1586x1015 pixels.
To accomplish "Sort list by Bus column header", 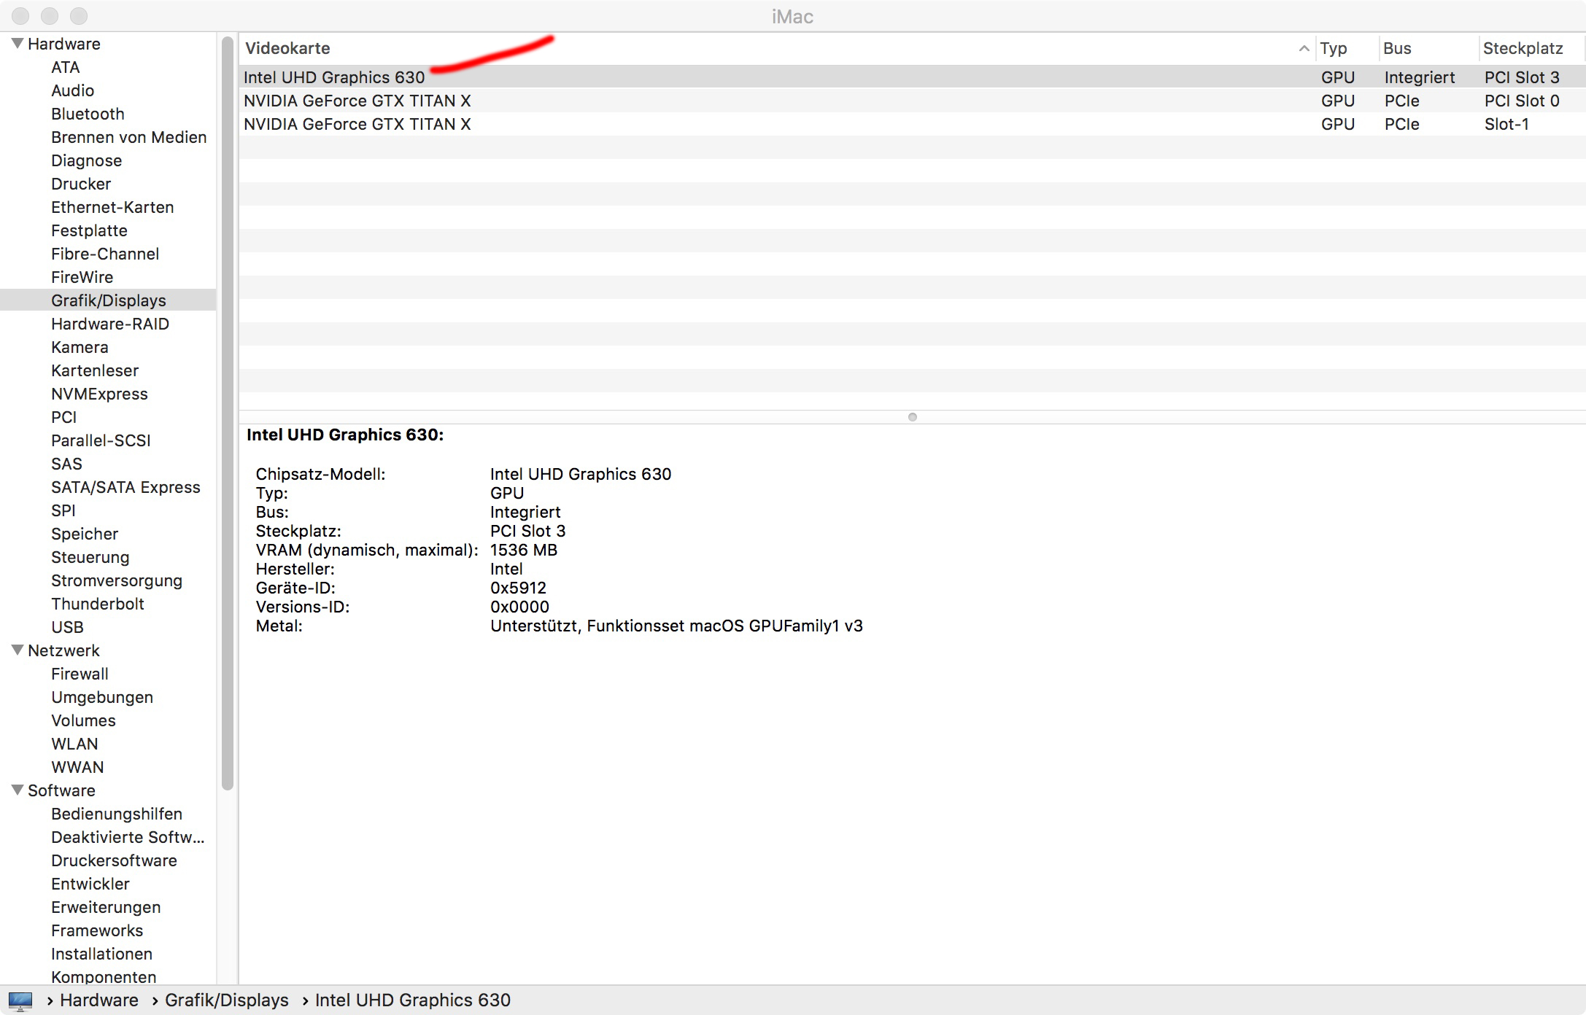I will (1397, 49).
